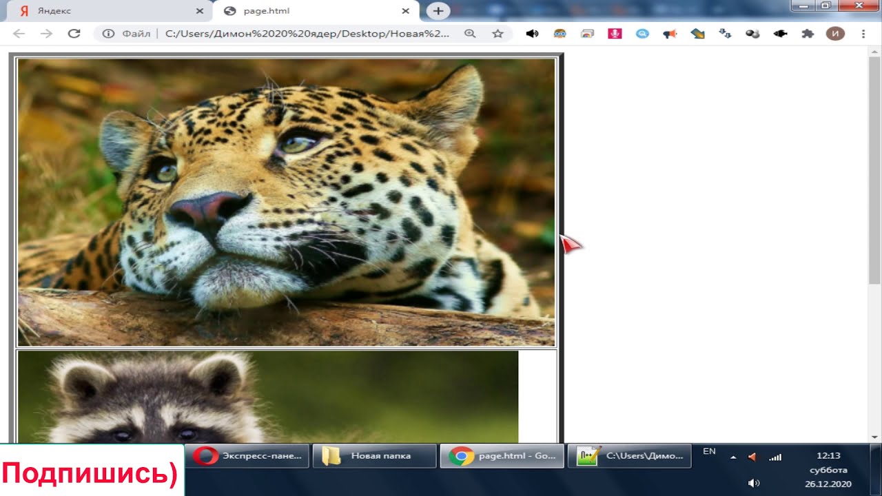Open the zoom magnifier in the address bar

[470, 33]
